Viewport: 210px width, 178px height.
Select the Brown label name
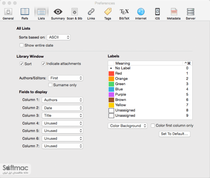coord(121,100)
